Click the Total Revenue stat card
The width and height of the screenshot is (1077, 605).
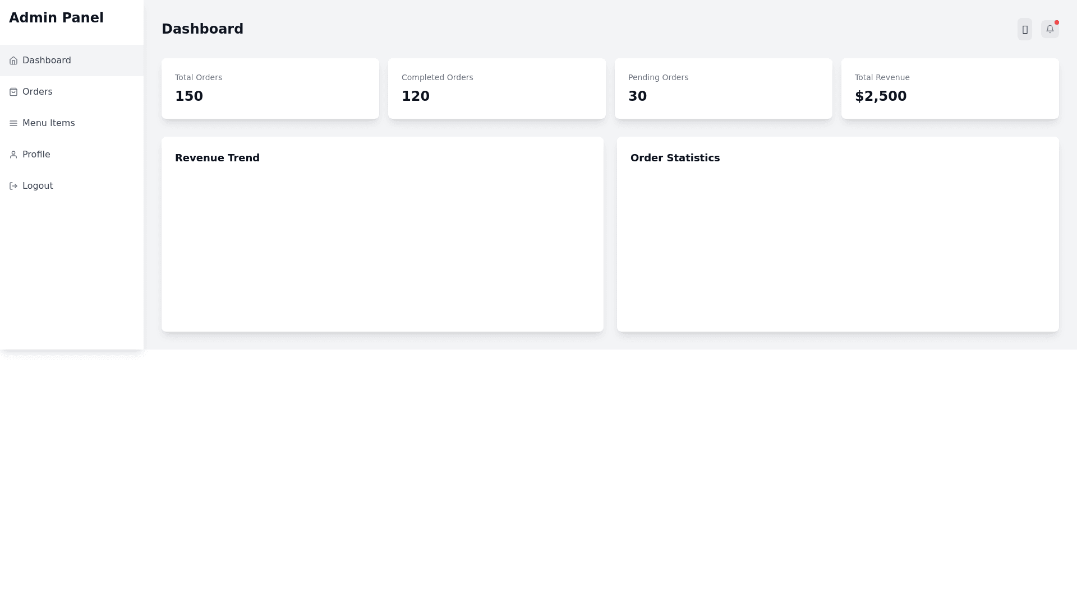(x=950, y=89)
